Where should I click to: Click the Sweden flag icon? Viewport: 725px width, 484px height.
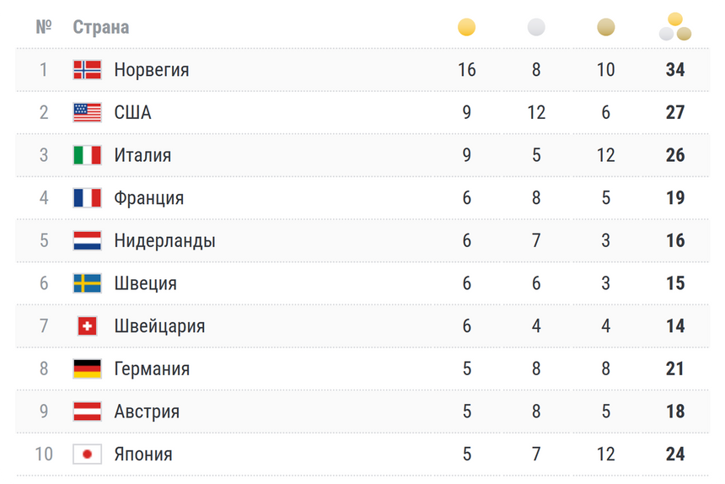(87, 283)
